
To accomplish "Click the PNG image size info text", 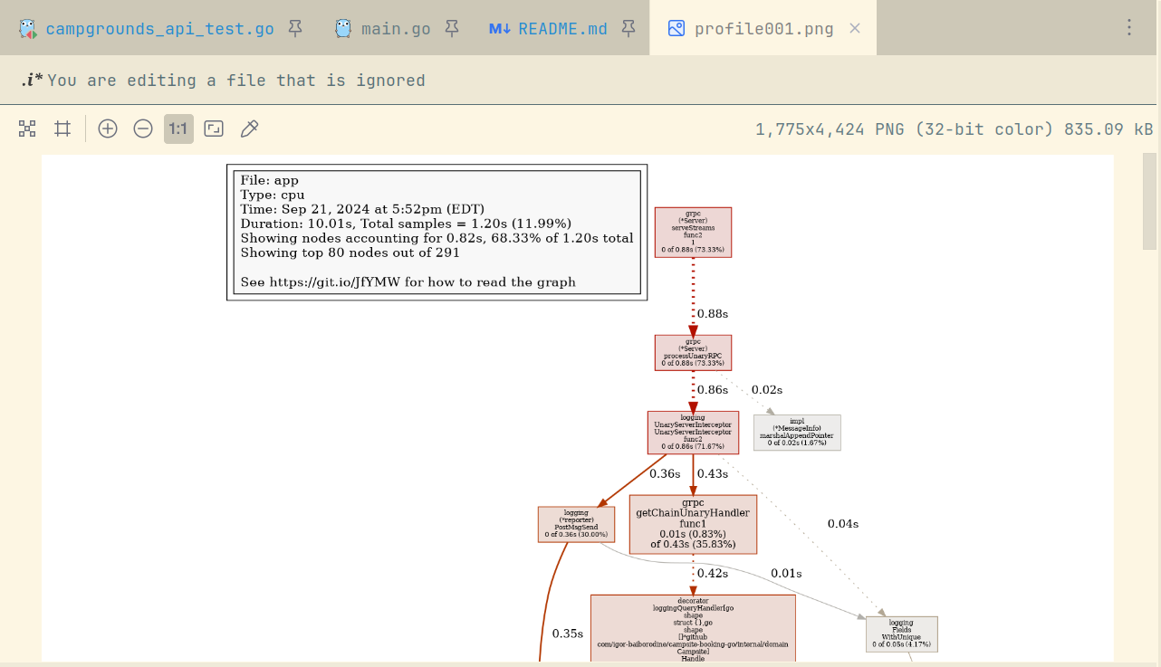I will 955,129.
